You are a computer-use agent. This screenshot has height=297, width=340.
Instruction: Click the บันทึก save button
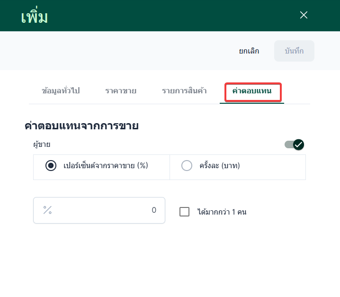click(294, 51)
